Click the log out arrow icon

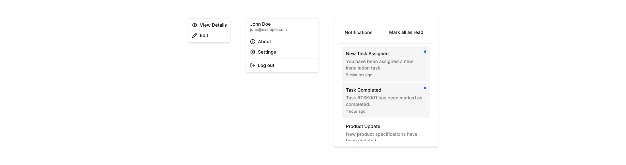[x=253, y=65]
